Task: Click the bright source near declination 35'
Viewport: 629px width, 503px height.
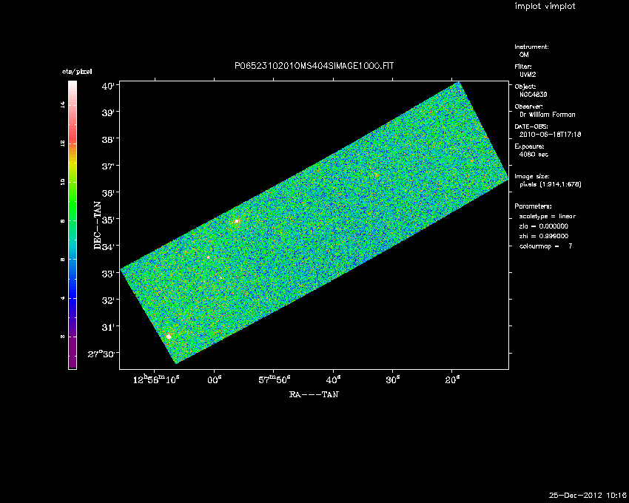Action: tap(237, 221)
